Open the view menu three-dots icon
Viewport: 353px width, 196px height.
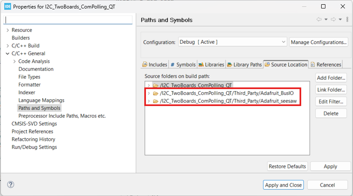346,20
